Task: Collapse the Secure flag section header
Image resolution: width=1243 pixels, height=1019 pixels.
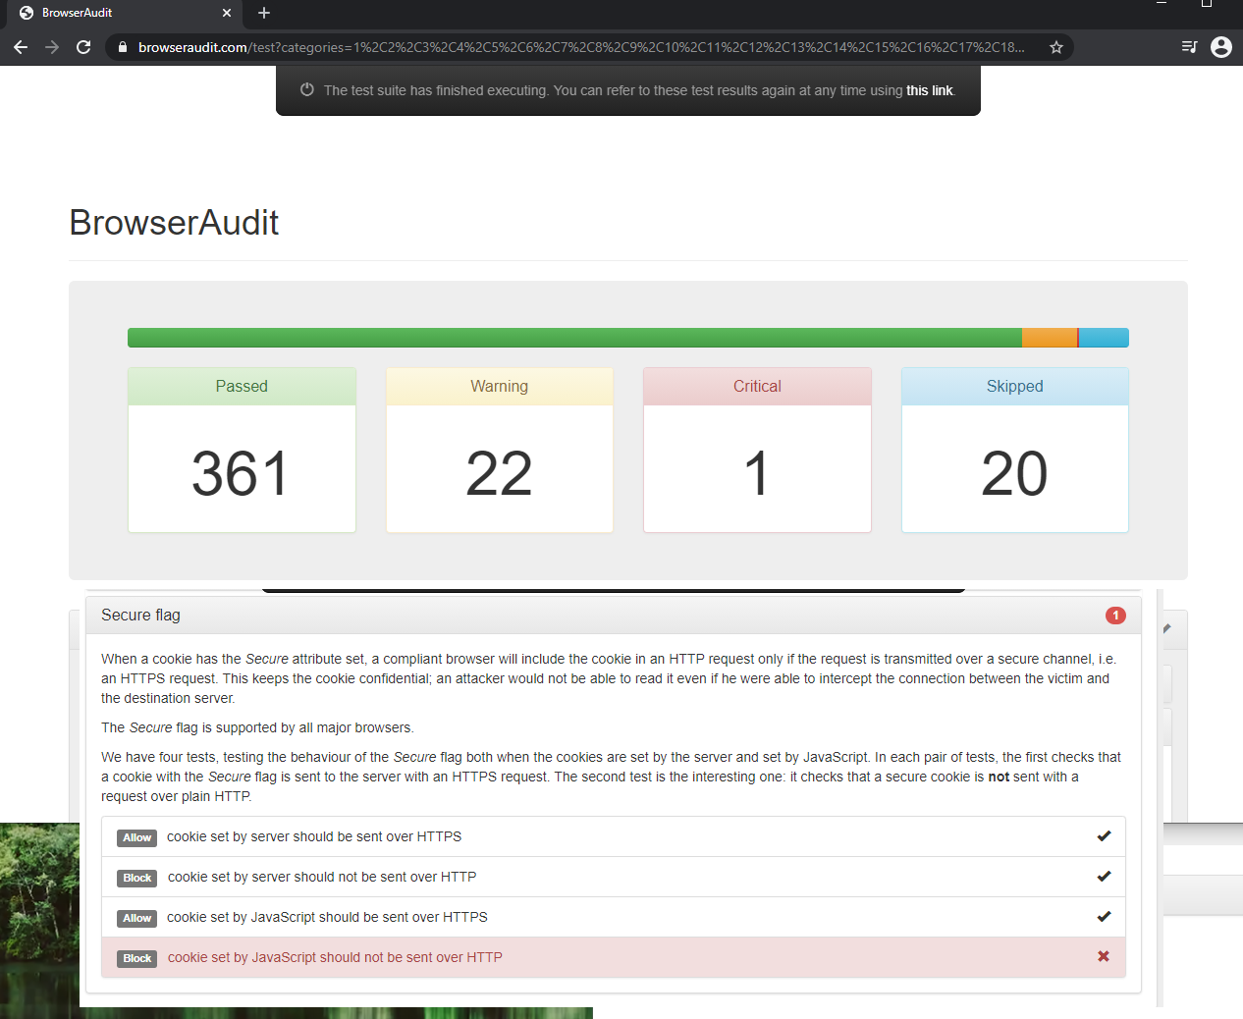Action: tap(614, 616)
